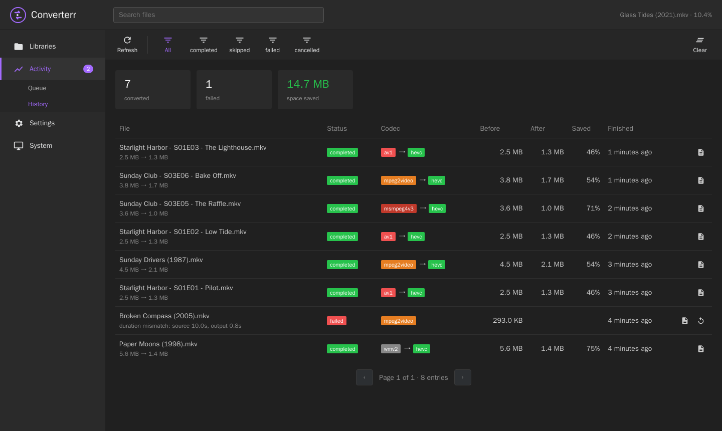Click the Activity badge showing 2
This screenshot has height=431, width=722.
88,69
